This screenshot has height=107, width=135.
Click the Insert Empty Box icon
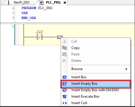pyautogui.click(x=65, y=84)
